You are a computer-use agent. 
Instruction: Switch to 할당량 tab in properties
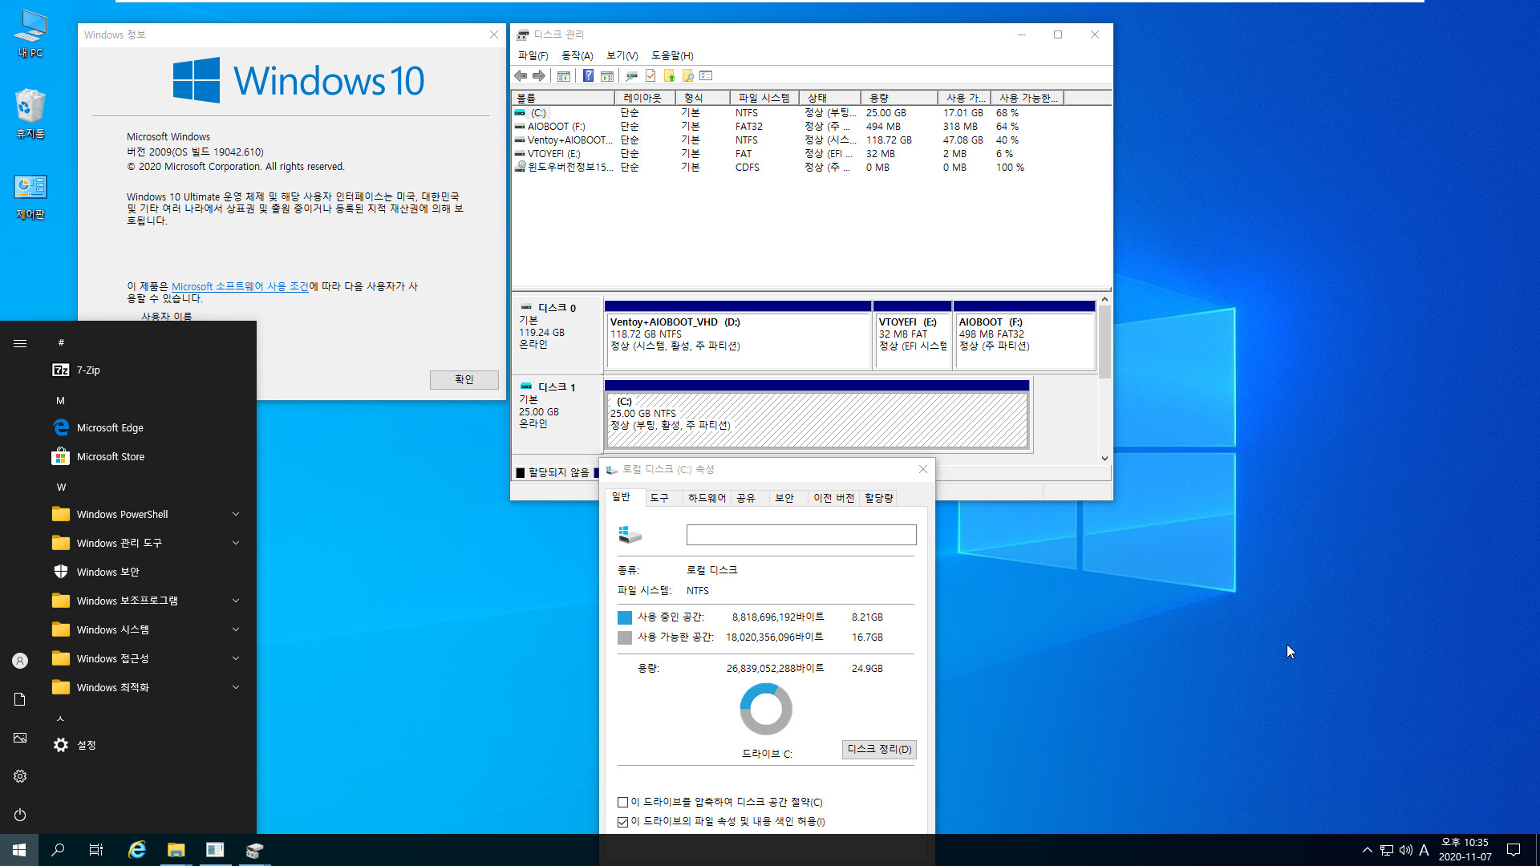(879, 498)
